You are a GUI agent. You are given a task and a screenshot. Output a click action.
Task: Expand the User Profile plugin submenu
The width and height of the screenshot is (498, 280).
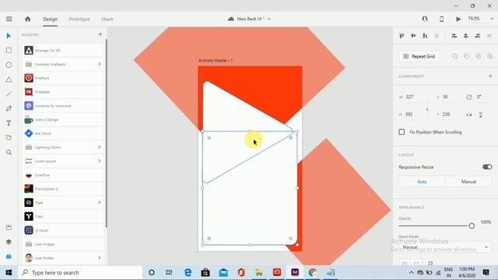100,257
